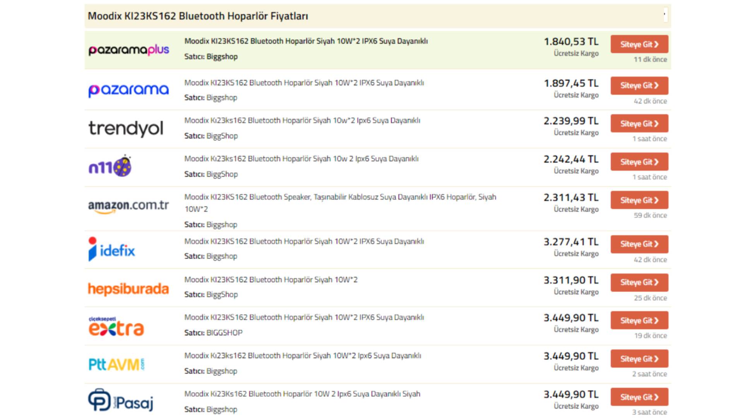Screen dimensions: 743x418
Task: Open Siteye Git for hepsiburada offer
Action: coord(639,283)
